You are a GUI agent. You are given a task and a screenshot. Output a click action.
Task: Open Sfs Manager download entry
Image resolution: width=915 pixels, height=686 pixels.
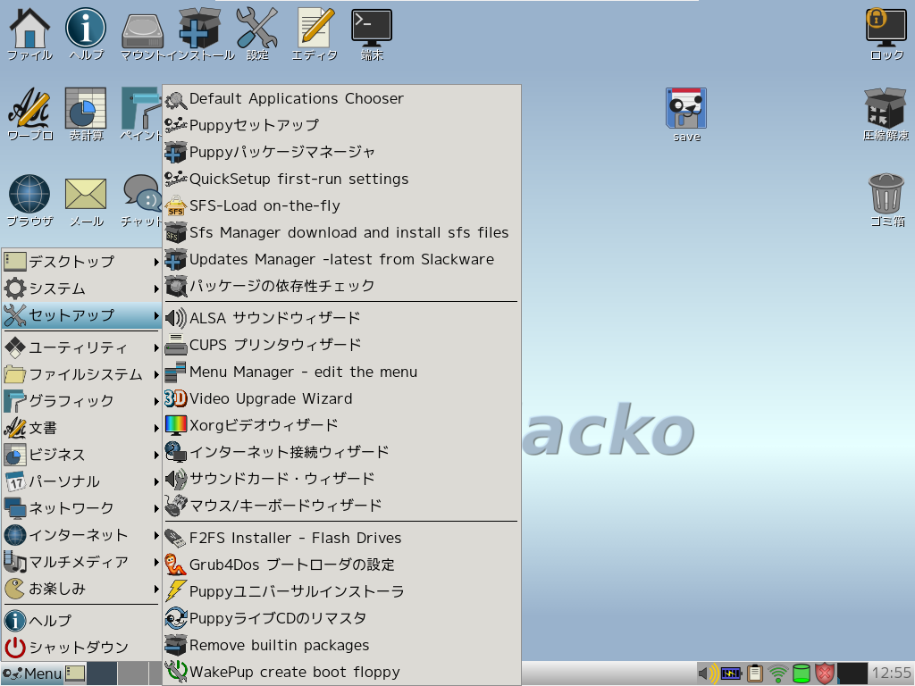point(341,233)
